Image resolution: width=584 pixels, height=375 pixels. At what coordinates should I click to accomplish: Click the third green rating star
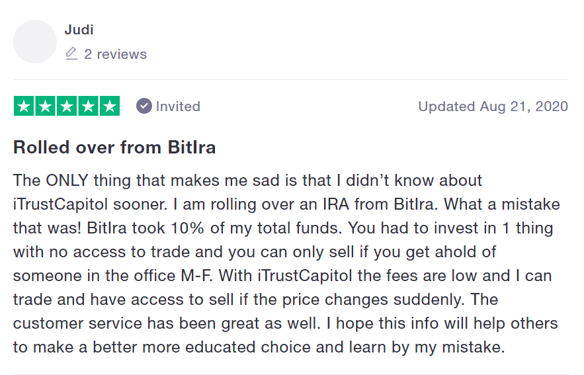(67, 106)
